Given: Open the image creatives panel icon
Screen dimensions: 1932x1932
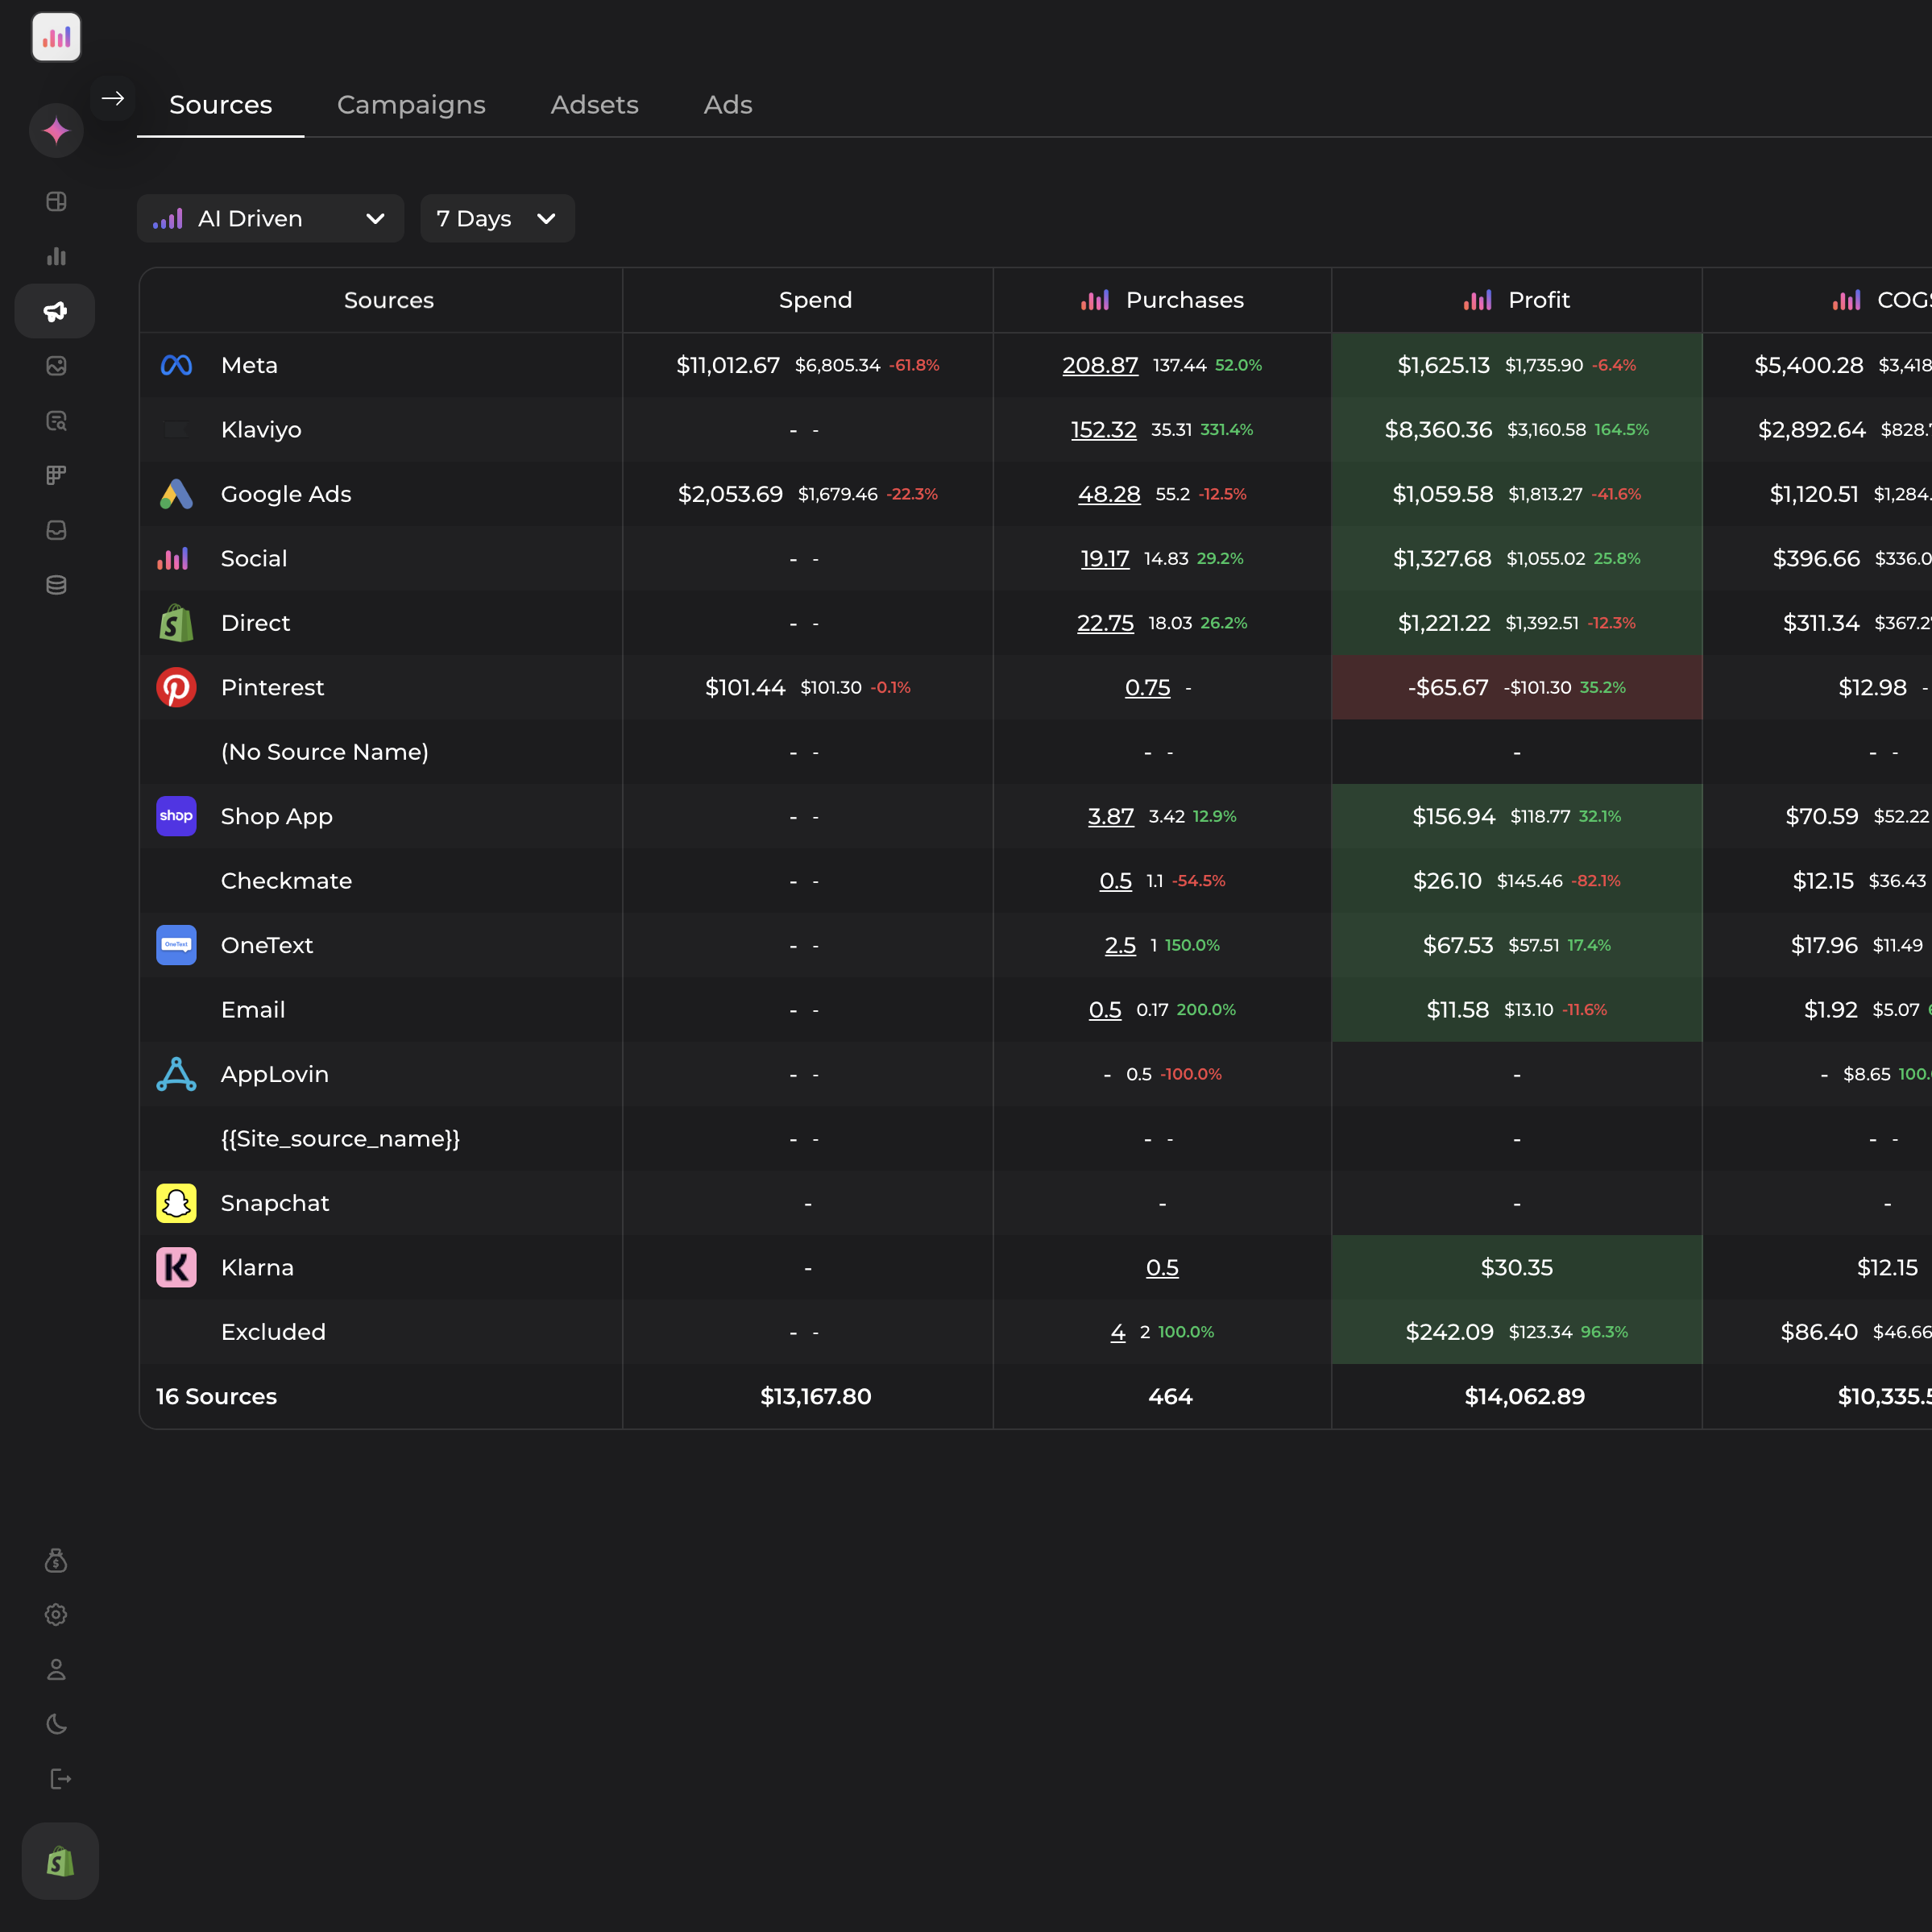Looking at the screenshot, I should 56,366.
